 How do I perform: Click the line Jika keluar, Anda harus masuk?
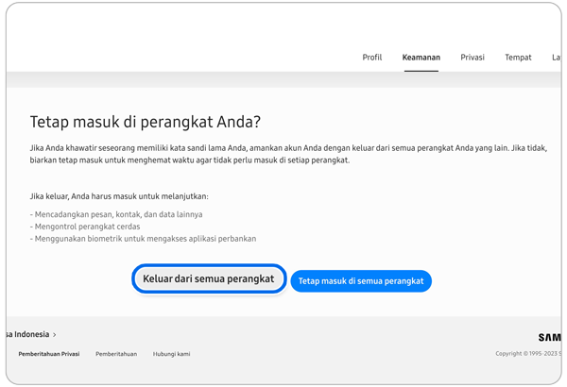point(119,196)
